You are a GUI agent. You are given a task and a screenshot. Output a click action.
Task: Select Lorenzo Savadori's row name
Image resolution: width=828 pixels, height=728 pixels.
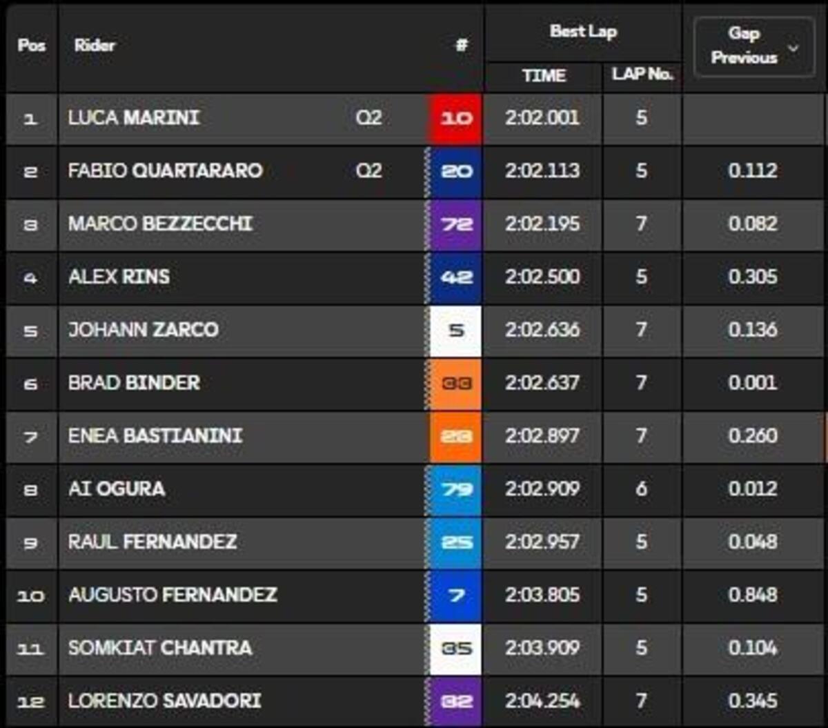pyautogui.click(x=164, y=701)
